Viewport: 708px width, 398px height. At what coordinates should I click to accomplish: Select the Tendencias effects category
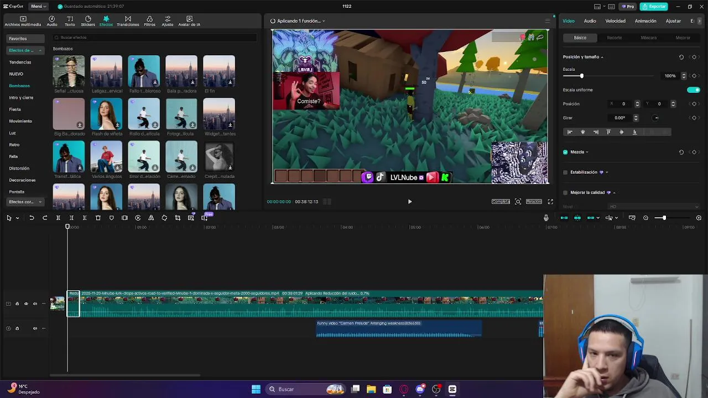[x=20, y=62]
